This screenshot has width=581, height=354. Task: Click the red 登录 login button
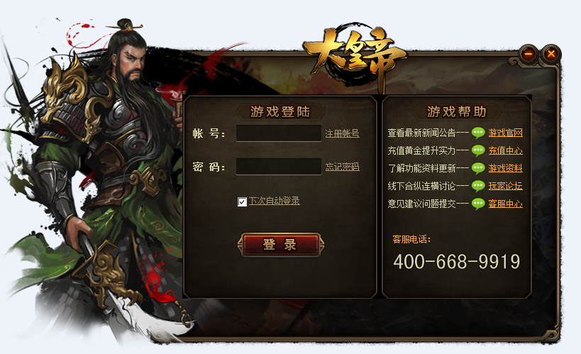point(280,245)
